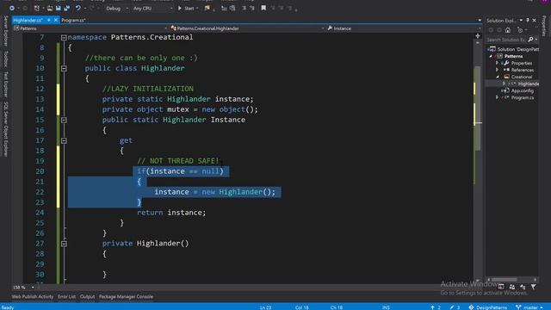This screenshot has height=310, width=551.
Task: Select Program.cs in Solution Explorer
Action: 523,97
